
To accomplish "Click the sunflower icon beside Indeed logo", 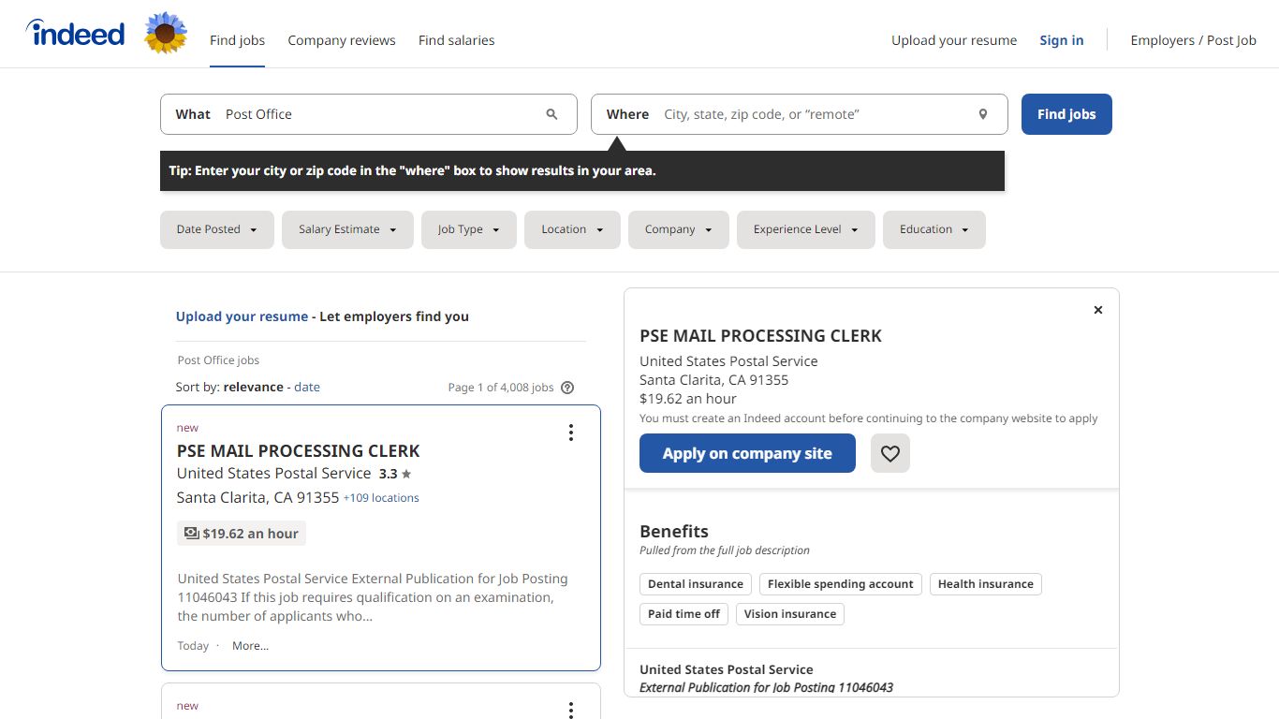I will (166, 34).
